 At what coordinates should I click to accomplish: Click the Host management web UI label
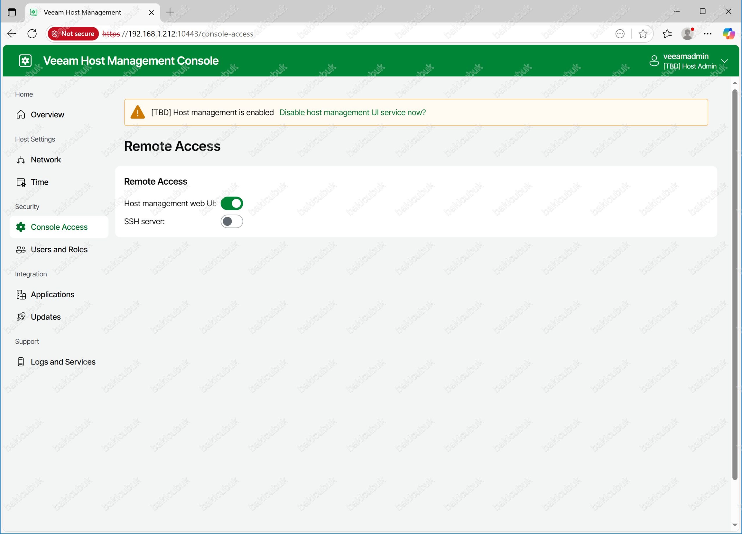pos(170,203)
